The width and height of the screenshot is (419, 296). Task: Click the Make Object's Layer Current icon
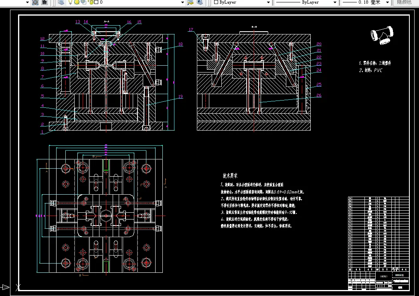pyautogui.click(x=191, y=2)
